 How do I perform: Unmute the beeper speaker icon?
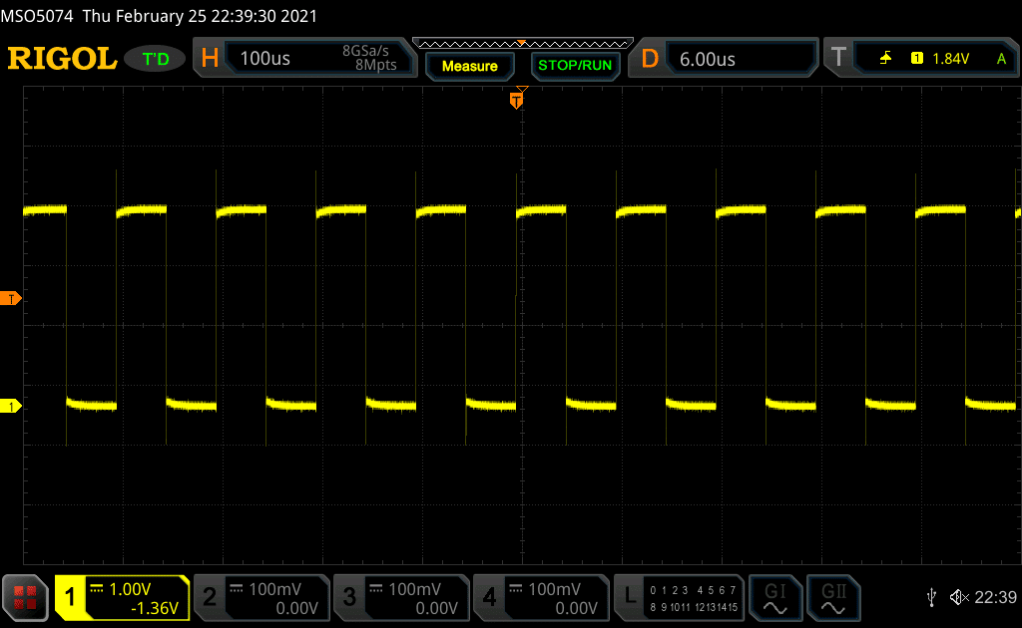pyautogui.click(x=958, y=597)
